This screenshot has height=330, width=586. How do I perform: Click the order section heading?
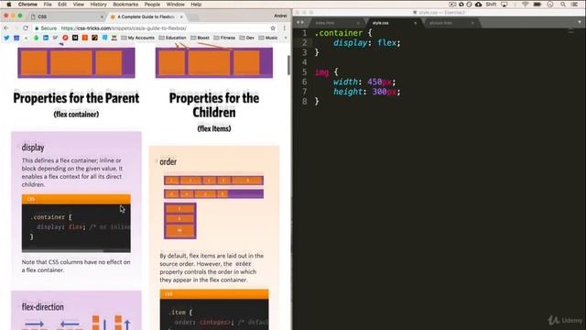coord(168,161)
